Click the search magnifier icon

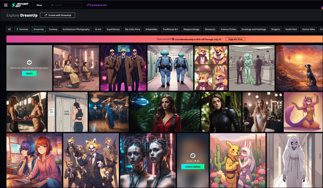point(53,5)
